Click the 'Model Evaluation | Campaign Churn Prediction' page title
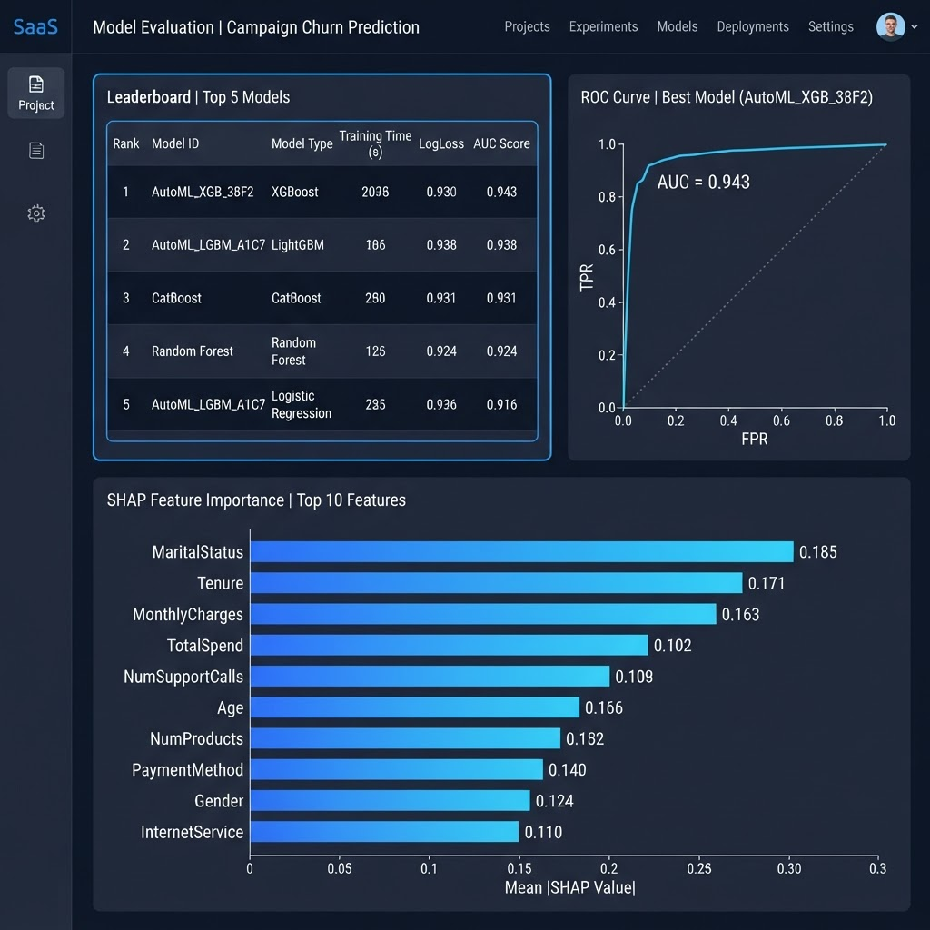 (x=256, y=27)
